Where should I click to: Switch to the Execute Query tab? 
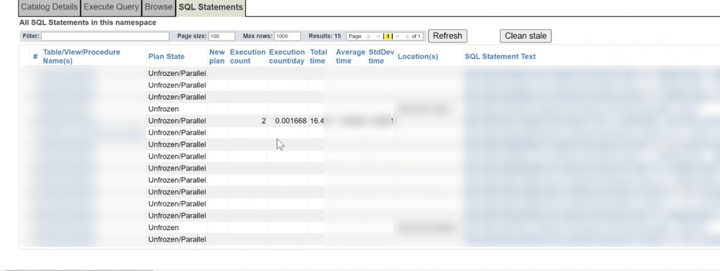click(x=111, y=8)
